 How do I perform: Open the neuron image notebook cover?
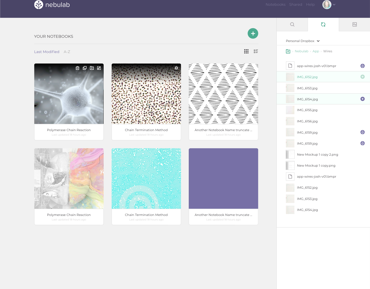pos(69,94)
